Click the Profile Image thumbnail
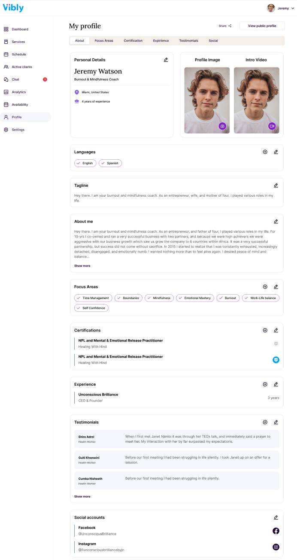The height and width of the screenshot is (560, 297). point(206,99)
